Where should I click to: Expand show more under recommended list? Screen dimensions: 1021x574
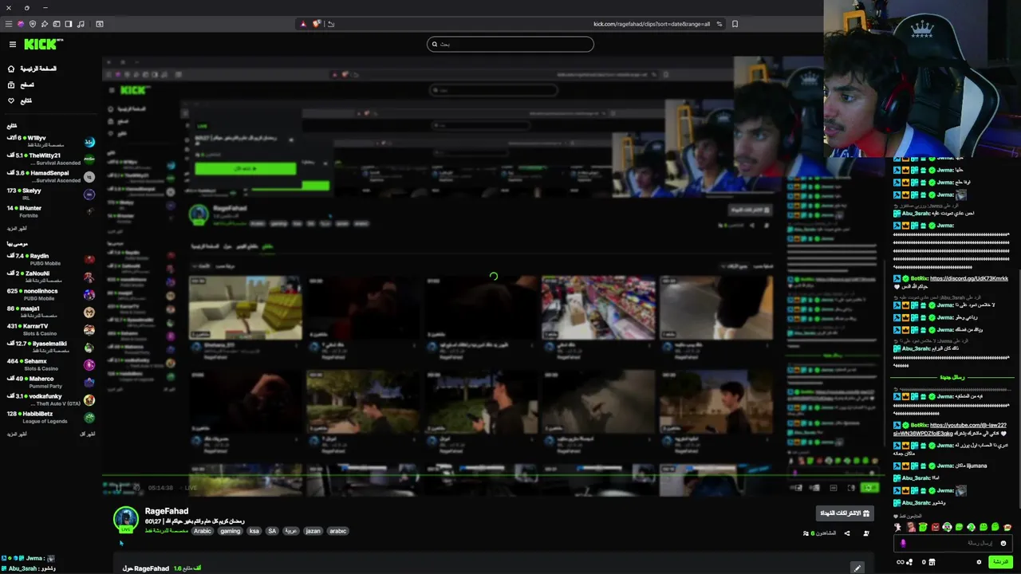17,434
